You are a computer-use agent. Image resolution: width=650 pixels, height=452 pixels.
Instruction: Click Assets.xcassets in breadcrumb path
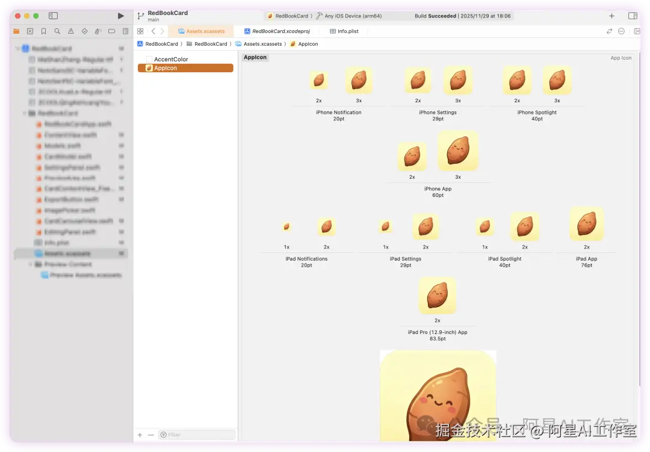point(259,44)
